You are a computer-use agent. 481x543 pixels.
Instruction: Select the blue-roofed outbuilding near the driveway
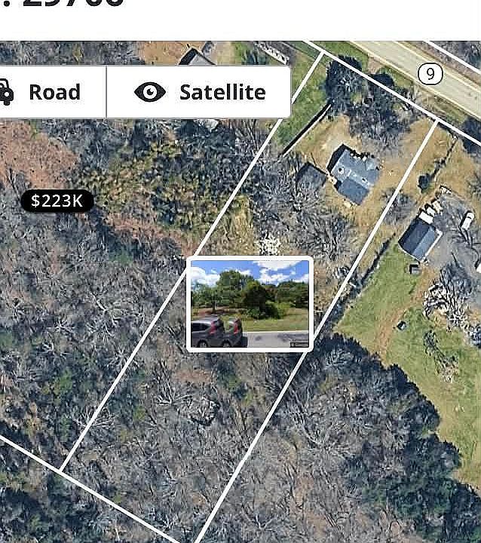(419, 238)
